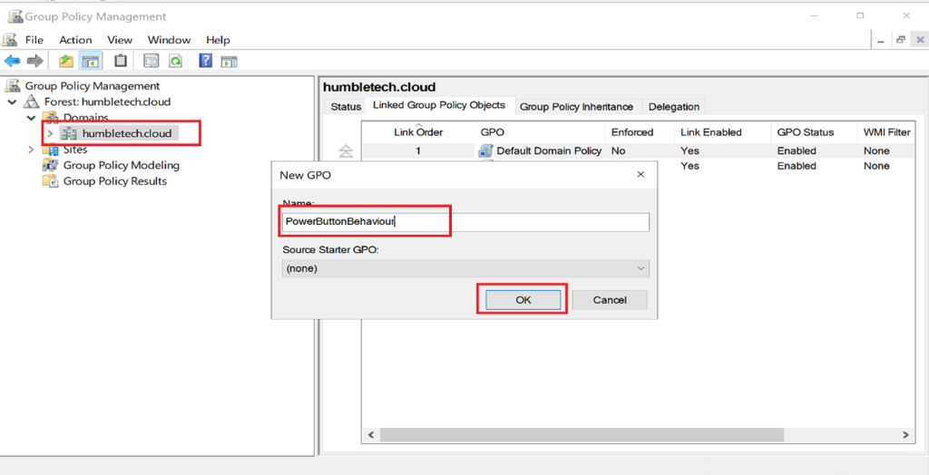Click the Refresh toolbar icon
The width and height of the screenshot is (929, 475).
[175, 62]
